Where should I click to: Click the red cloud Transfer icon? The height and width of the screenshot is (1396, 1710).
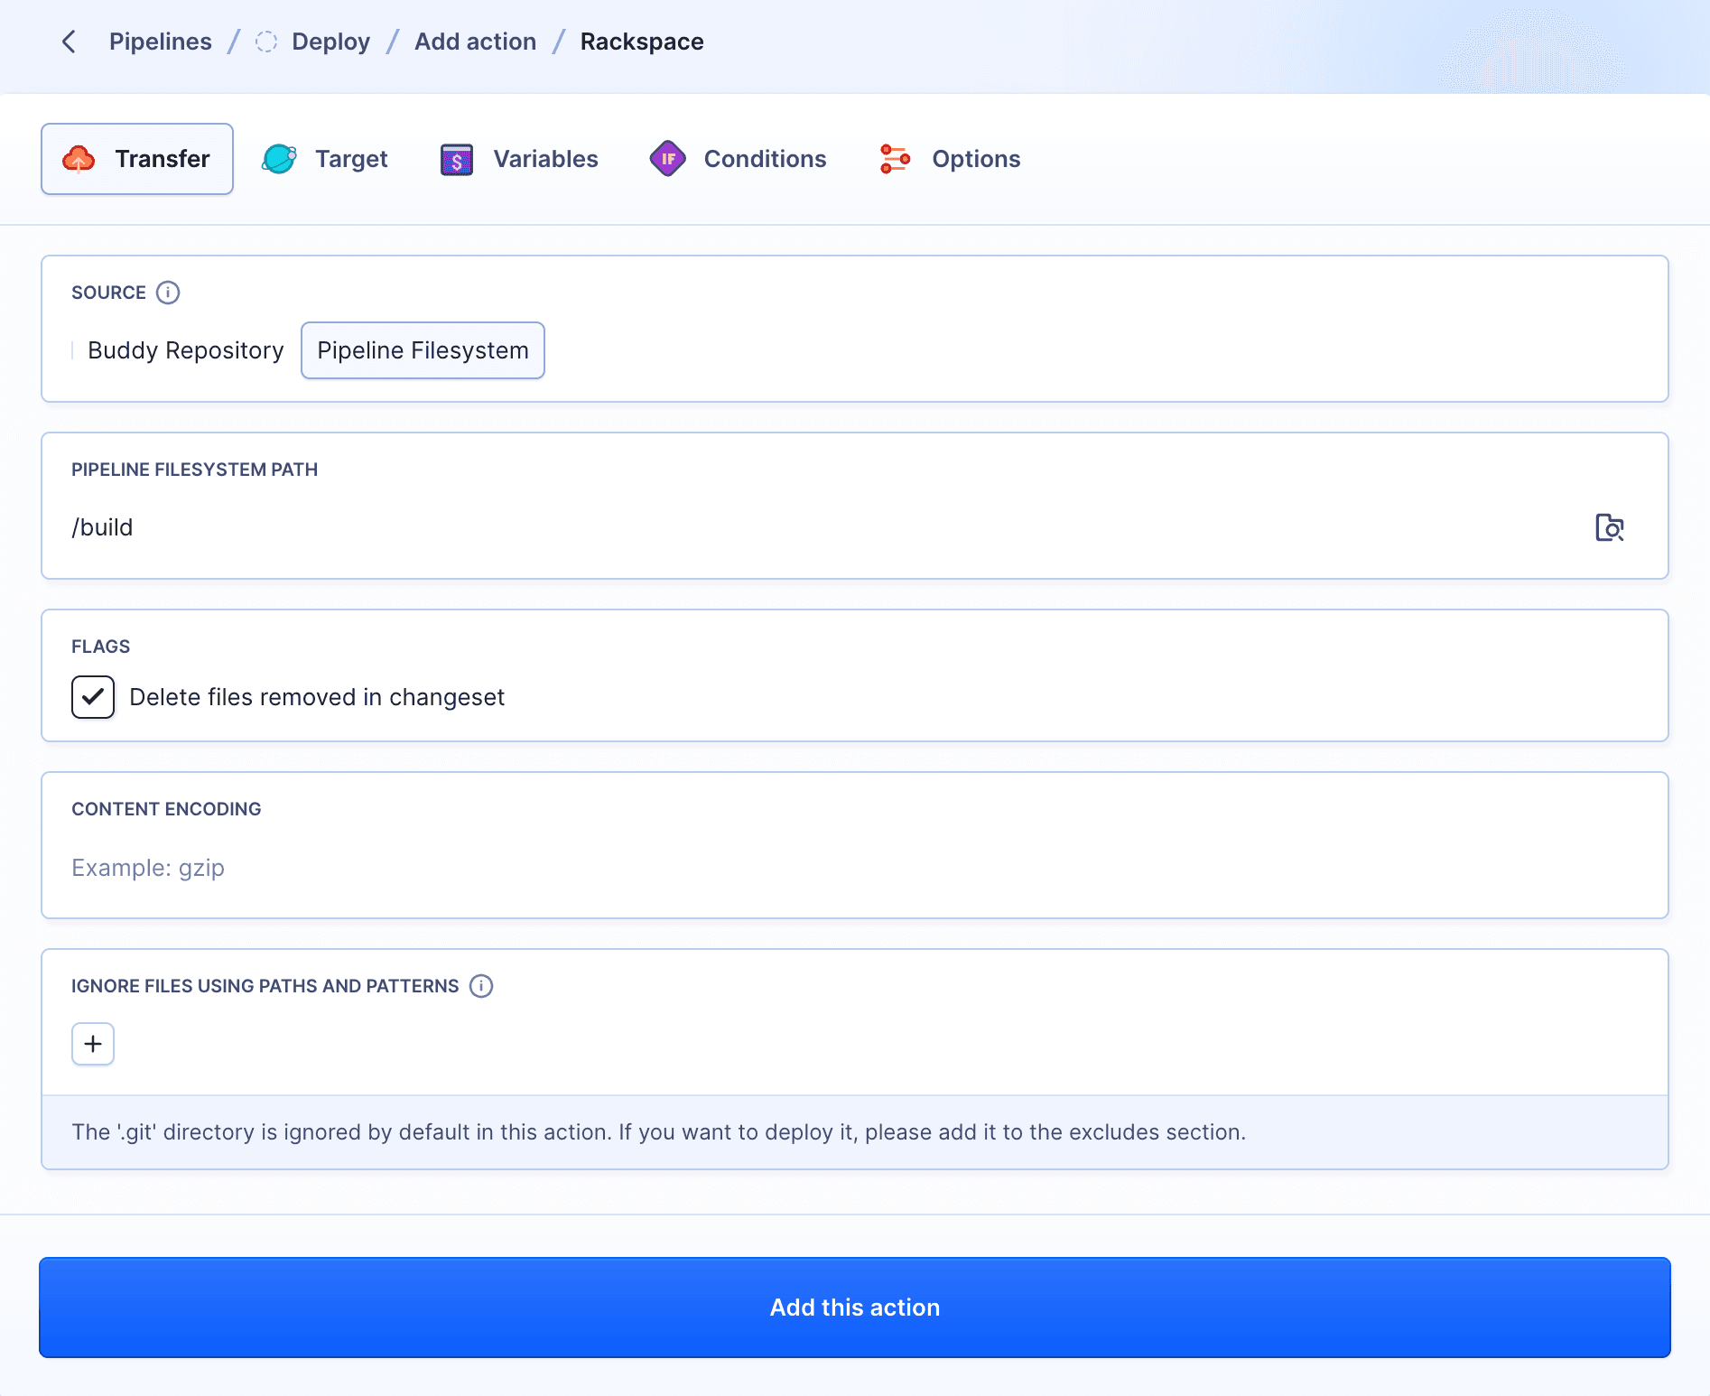click(x=79, y=159)
